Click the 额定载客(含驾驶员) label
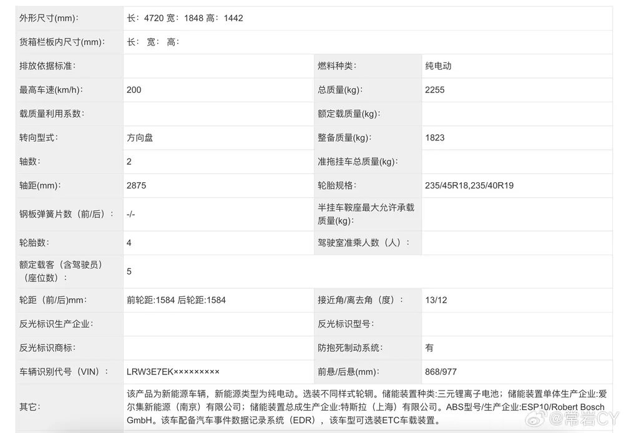Viewport: 624px width, 433px height. tap(61, 271)
